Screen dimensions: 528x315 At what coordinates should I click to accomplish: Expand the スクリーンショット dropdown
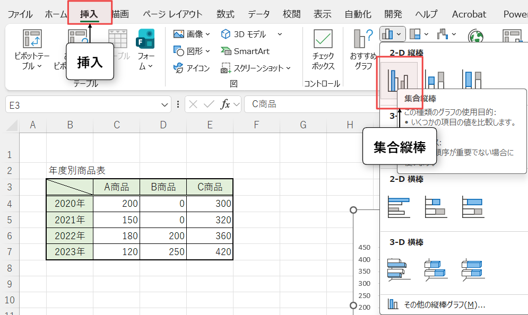(x=289, y=68)
